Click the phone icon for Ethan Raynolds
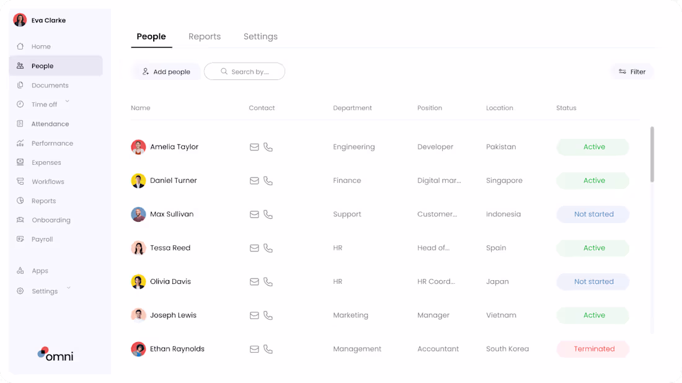The image size is (682, 383). pyautogui.click(x=268, y=349)
